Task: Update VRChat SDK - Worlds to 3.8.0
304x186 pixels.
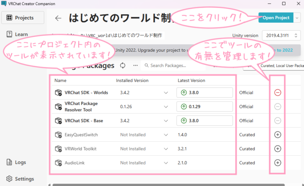Action: 204,93
